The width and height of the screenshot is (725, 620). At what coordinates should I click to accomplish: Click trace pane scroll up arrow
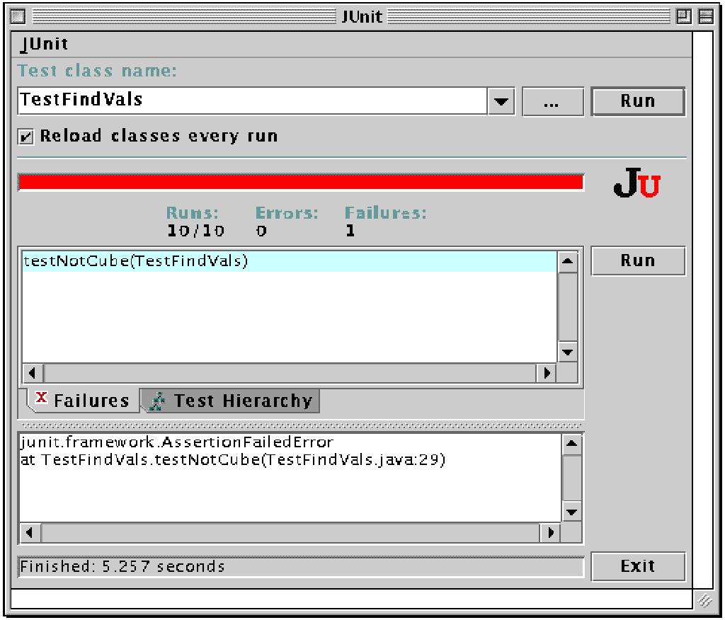(571, 444)
